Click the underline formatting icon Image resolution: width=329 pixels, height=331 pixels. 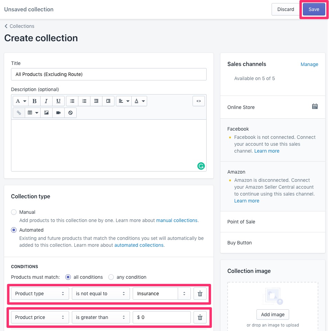point(58,101)
